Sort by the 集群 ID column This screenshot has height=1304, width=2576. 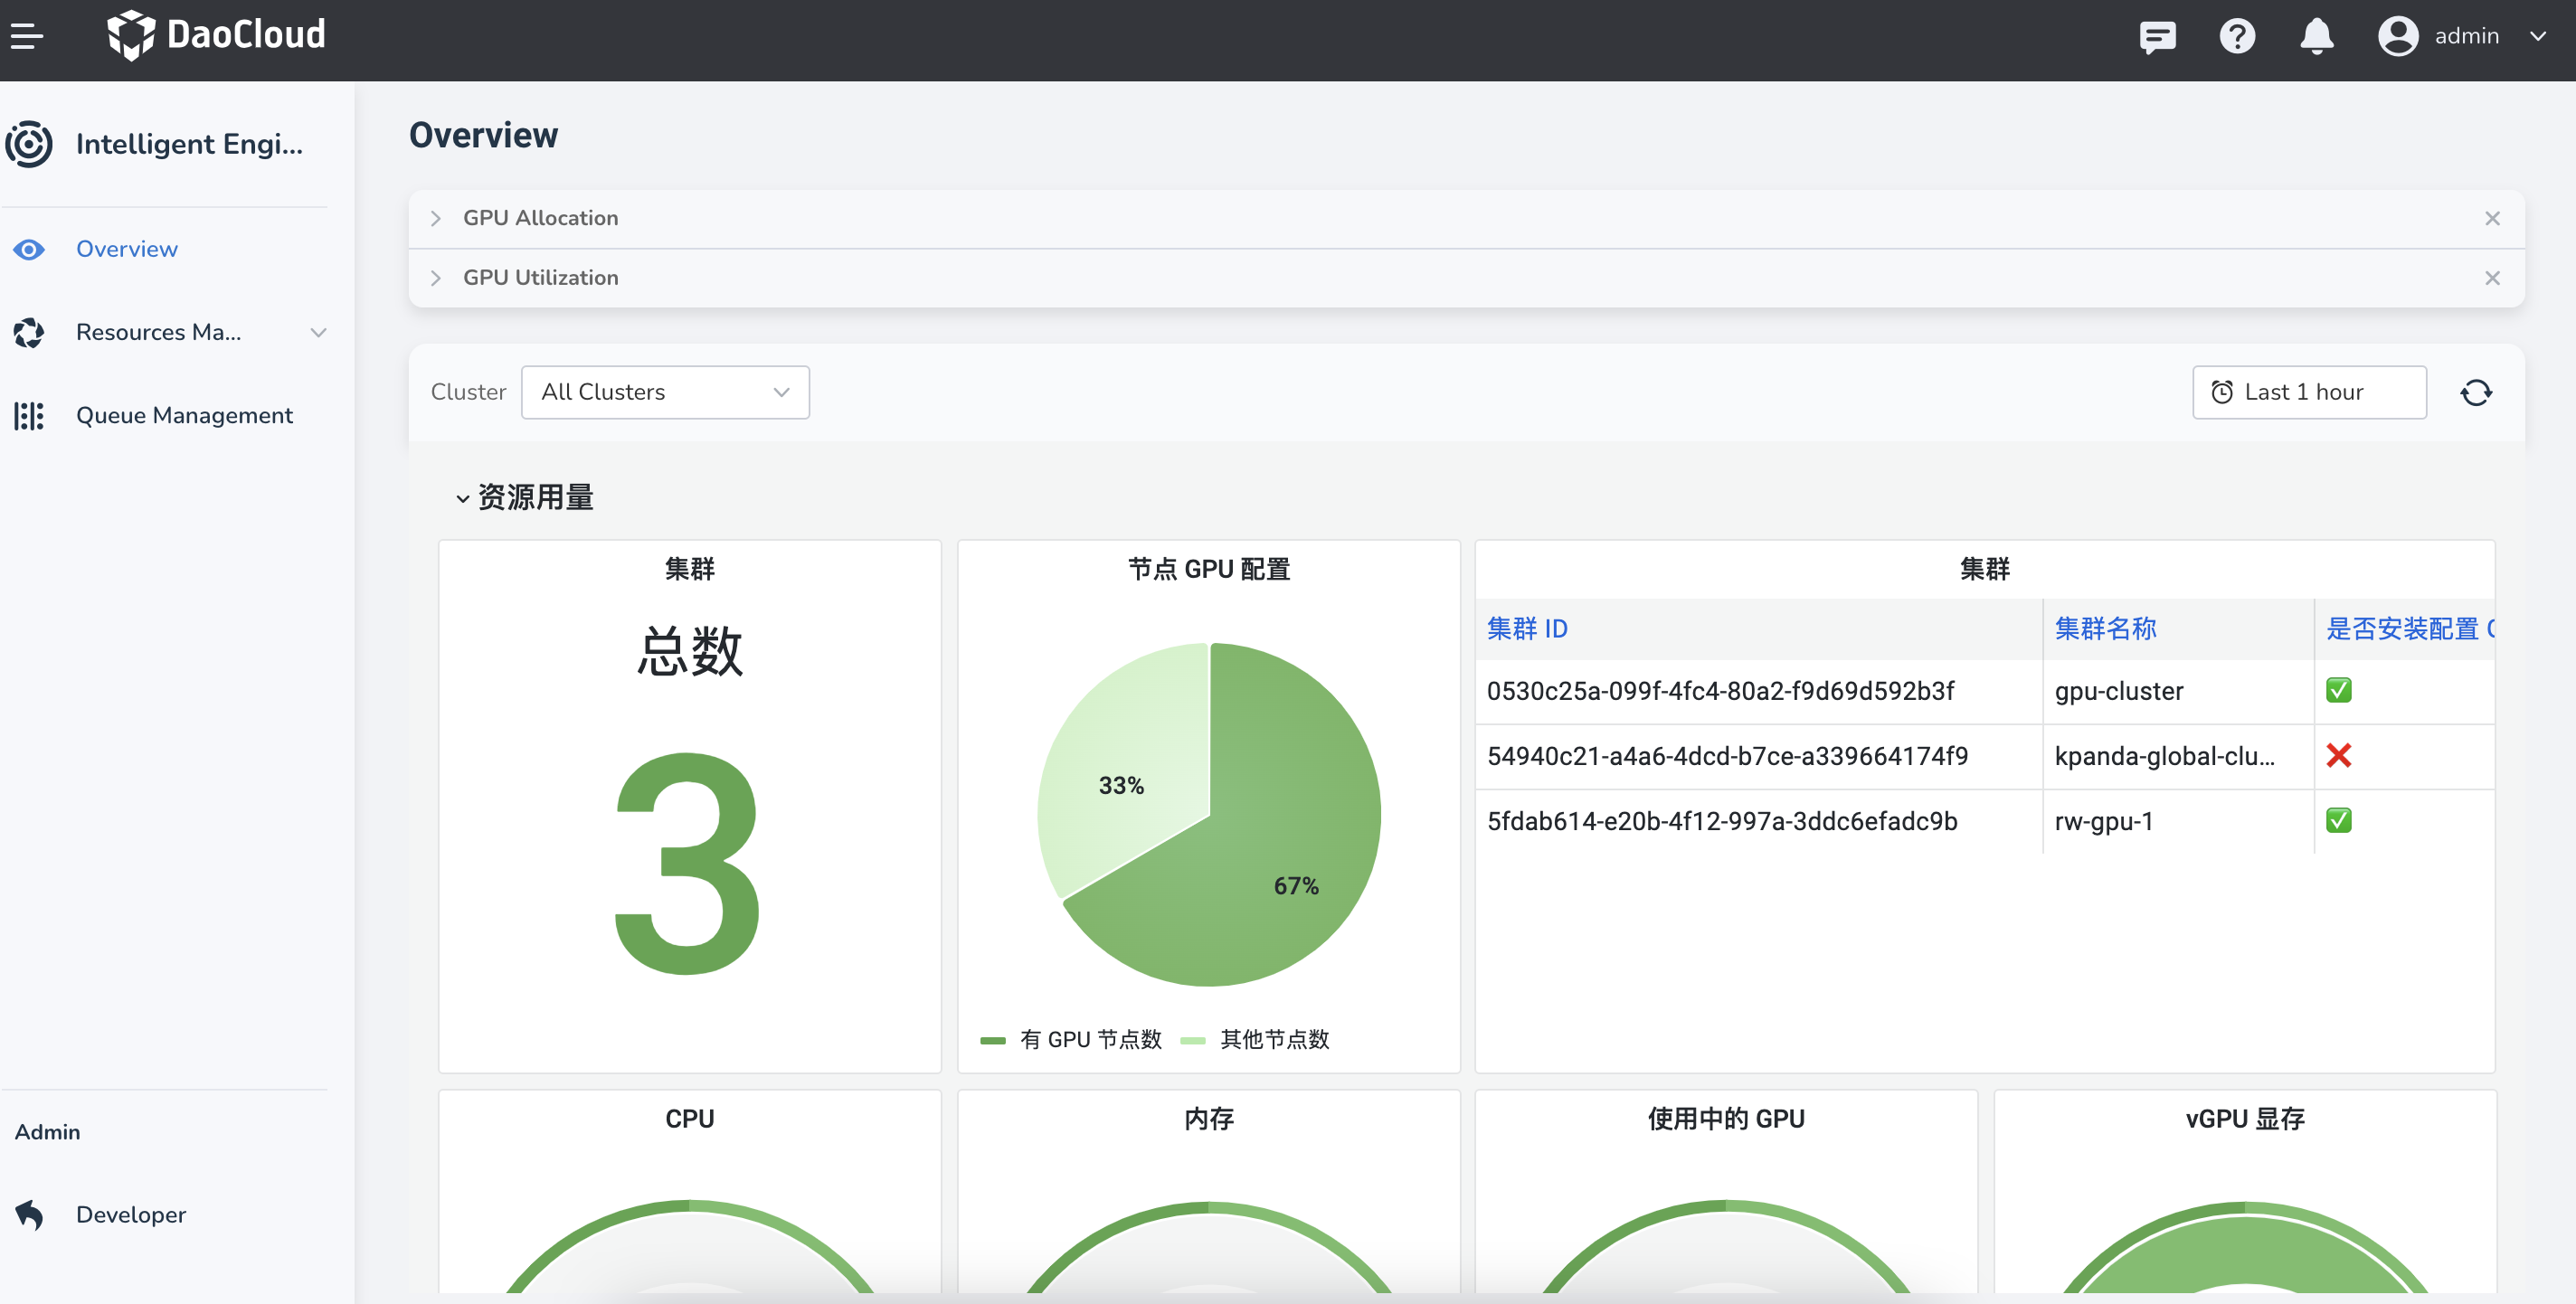[x=1526, y=629]
